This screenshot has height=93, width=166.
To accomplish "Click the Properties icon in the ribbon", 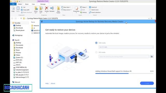I will tap(76, 9).
